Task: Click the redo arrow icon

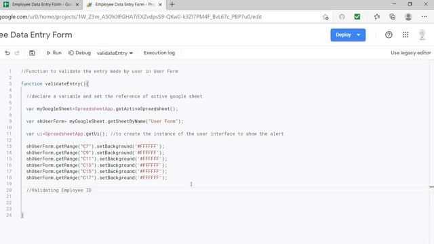Action: pyautogui.click(x=17, y=53)
